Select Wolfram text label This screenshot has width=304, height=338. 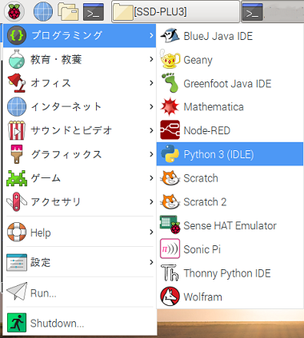click(202, 296)
